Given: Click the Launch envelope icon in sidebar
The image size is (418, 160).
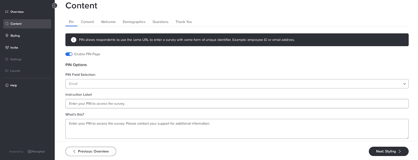Looking at the screenshot, I should [7, 71].
